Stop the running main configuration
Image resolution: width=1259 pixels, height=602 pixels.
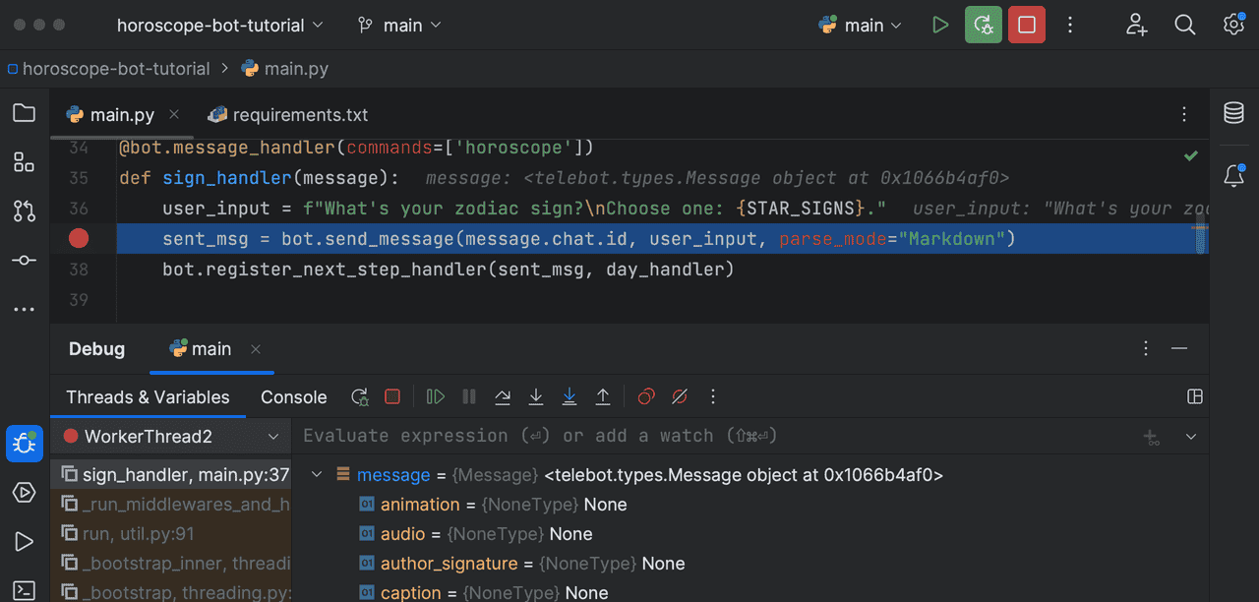pos(1026,26)
